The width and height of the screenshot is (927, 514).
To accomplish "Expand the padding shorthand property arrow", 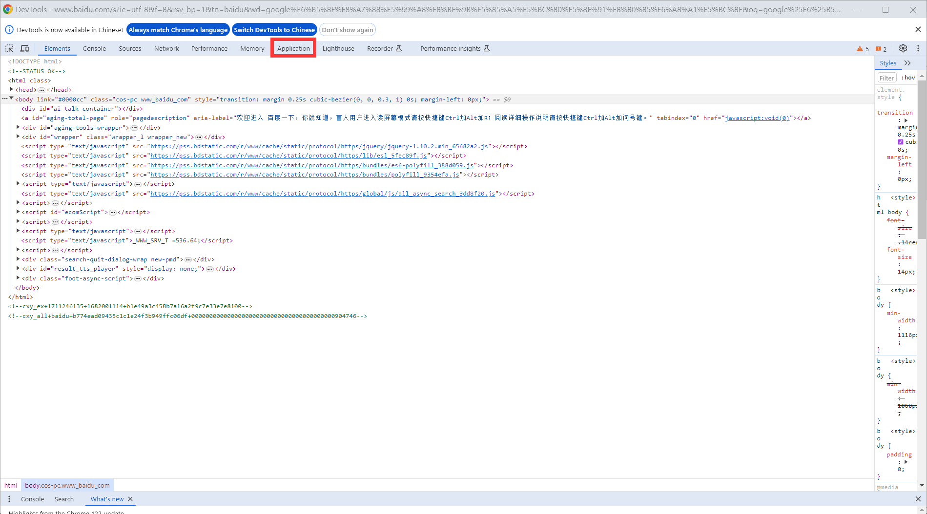I will 906,462.
